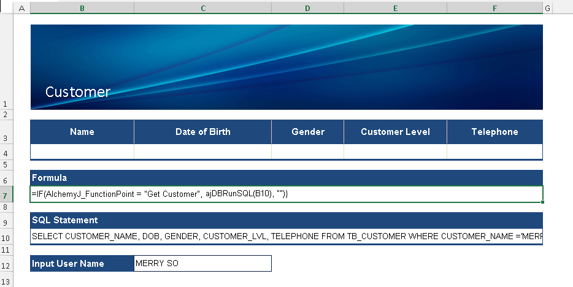The height and width of the screenshot is (287, 573).
Task: Select column D header
Action: coord(307,8)
